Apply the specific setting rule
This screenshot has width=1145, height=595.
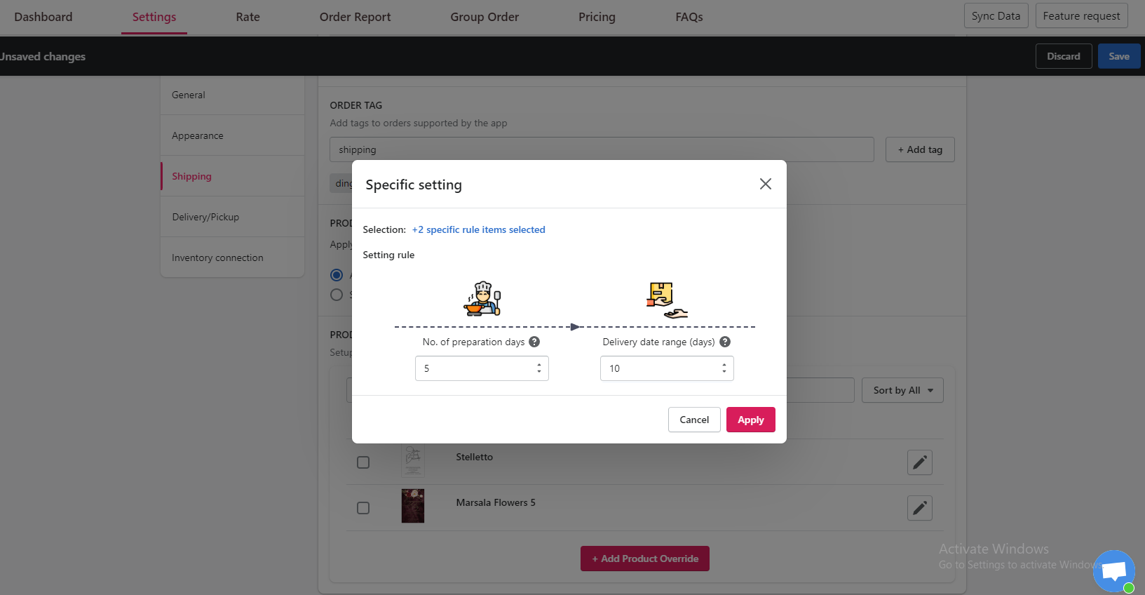(x=750, y=420)
